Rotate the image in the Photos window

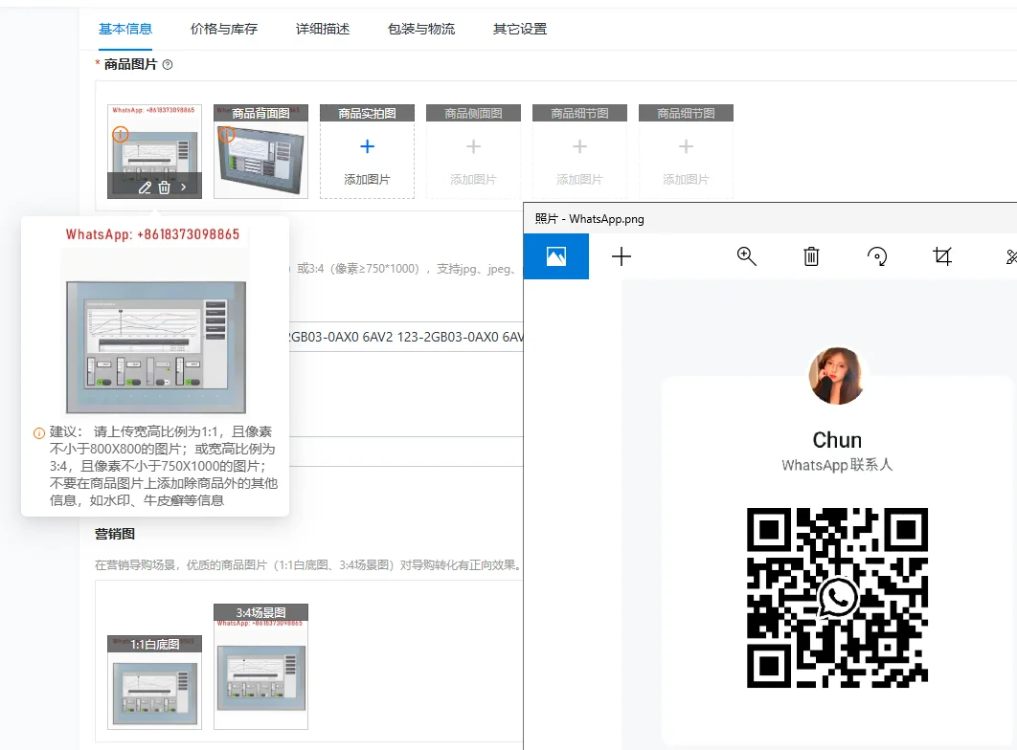click(x=877, y=256)
